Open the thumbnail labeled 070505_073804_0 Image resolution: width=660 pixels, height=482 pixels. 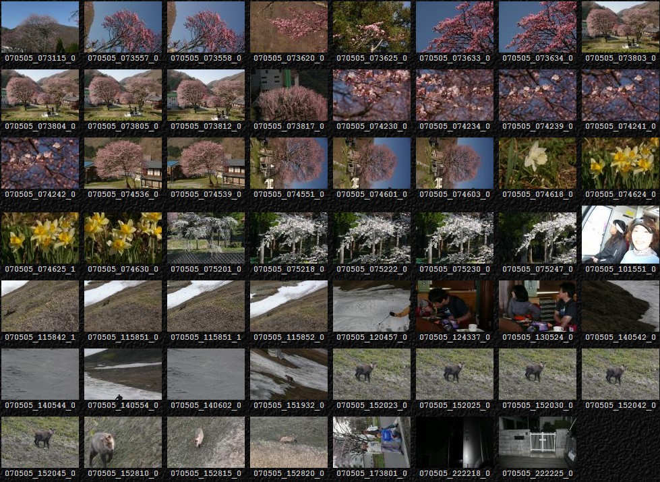(40, 95)
